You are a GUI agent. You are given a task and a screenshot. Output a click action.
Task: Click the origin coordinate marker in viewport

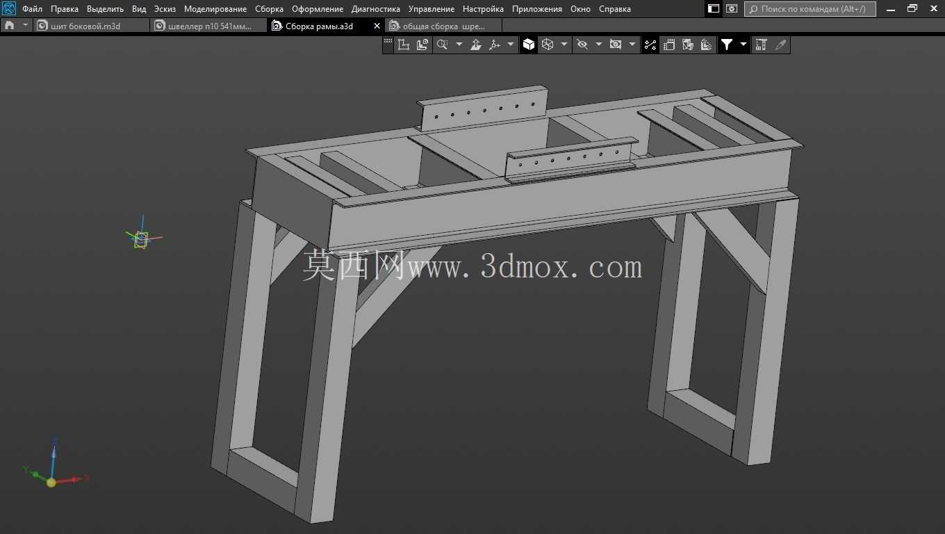click(142, 238)
